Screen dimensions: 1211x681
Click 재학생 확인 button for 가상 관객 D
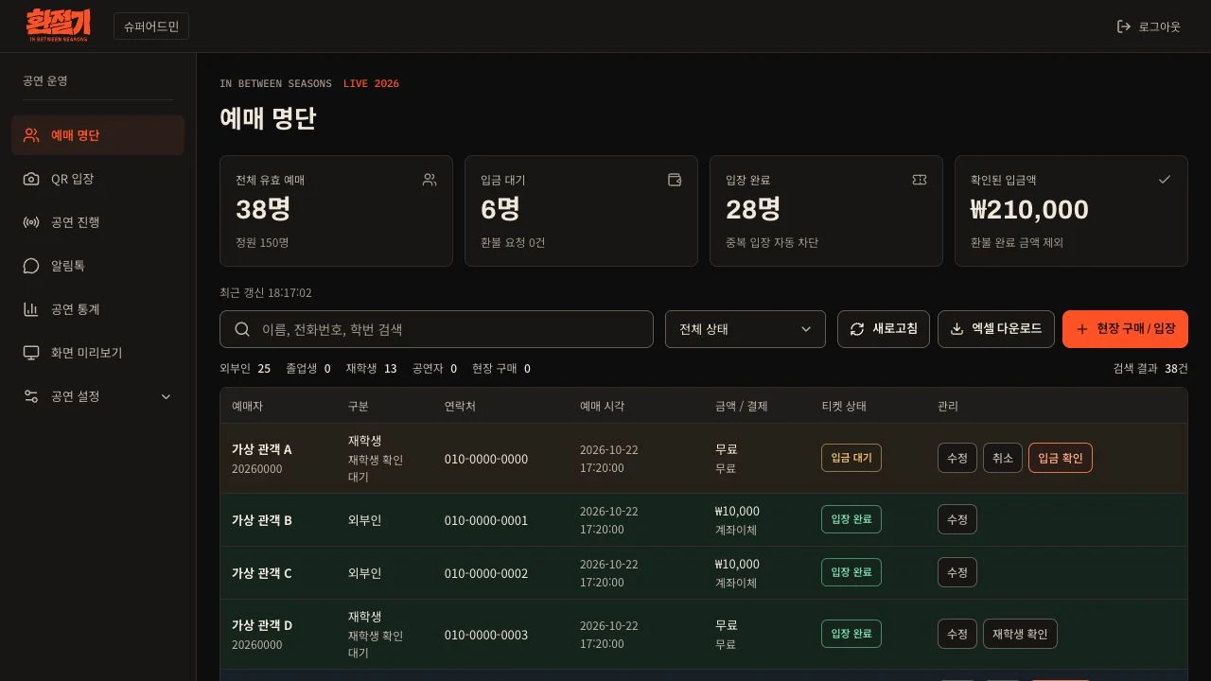pyautogui.click(x=1020, y=634)
